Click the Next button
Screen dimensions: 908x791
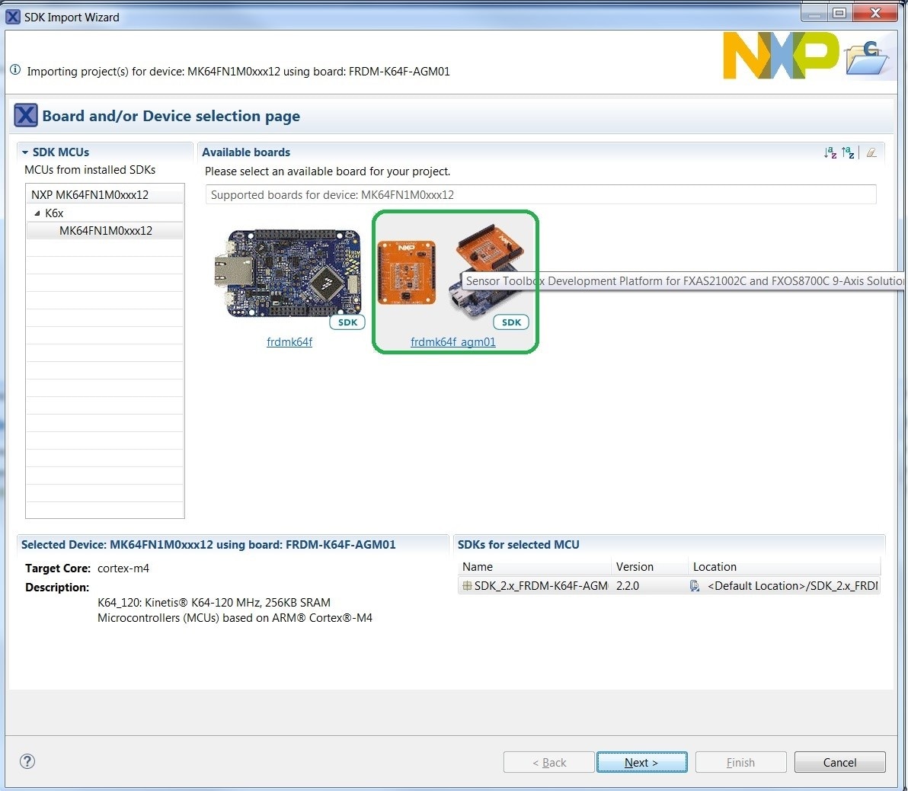tap(641, 762)
